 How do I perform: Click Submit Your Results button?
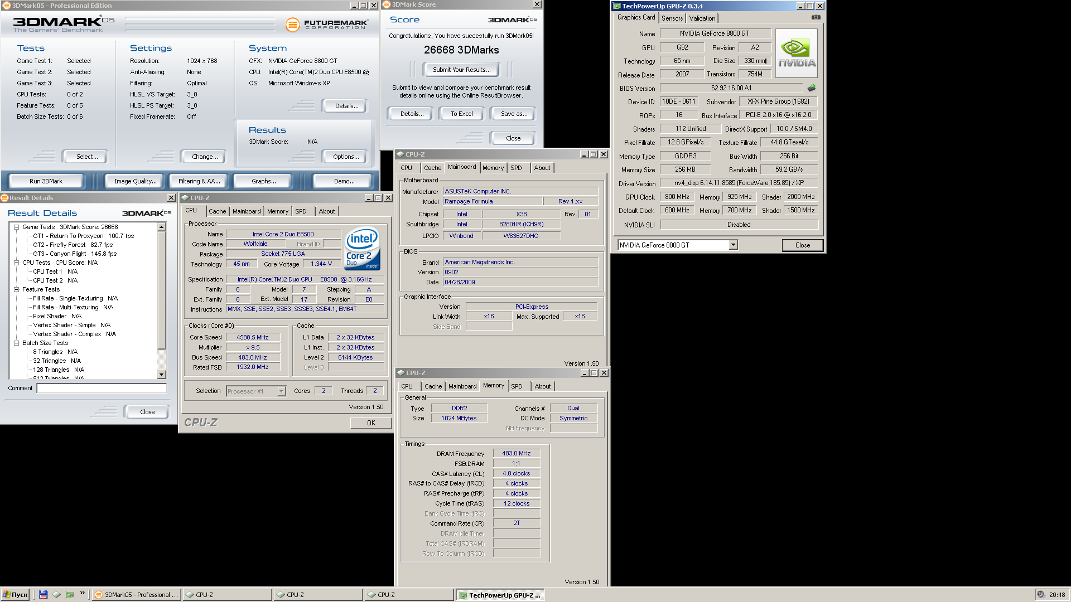coord(461,70)
